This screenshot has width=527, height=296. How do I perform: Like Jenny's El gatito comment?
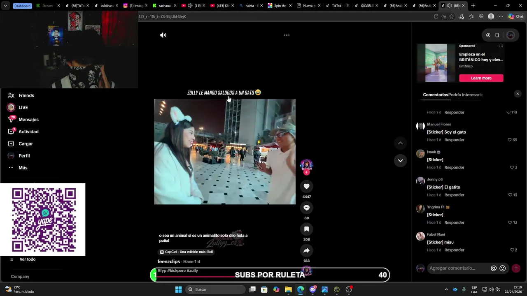pyautogui.click(x=510, y=195)
